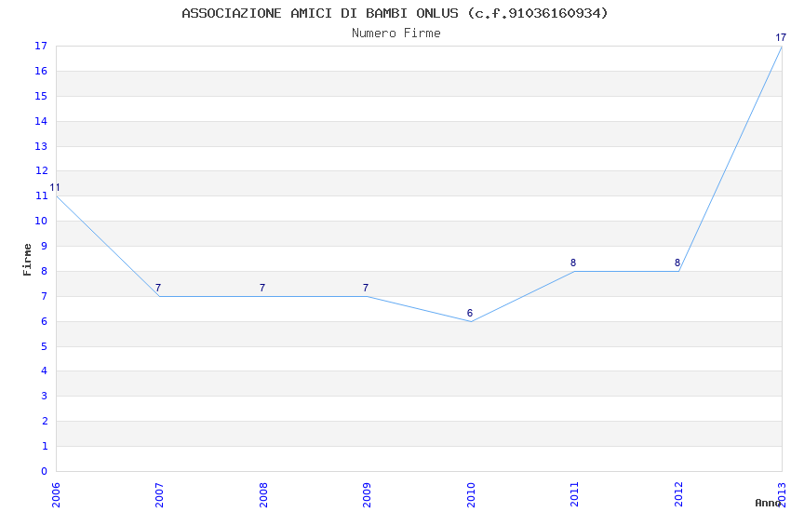This screenshot has width=791, height=512.
Task: Click y-axis tick value 15
Action: point(41,96)
